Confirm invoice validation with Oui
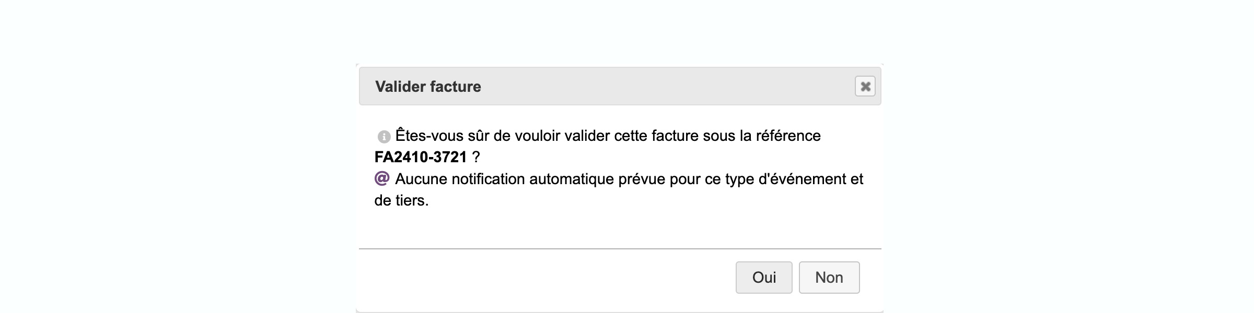1254x313 pixels. point(763,278)
